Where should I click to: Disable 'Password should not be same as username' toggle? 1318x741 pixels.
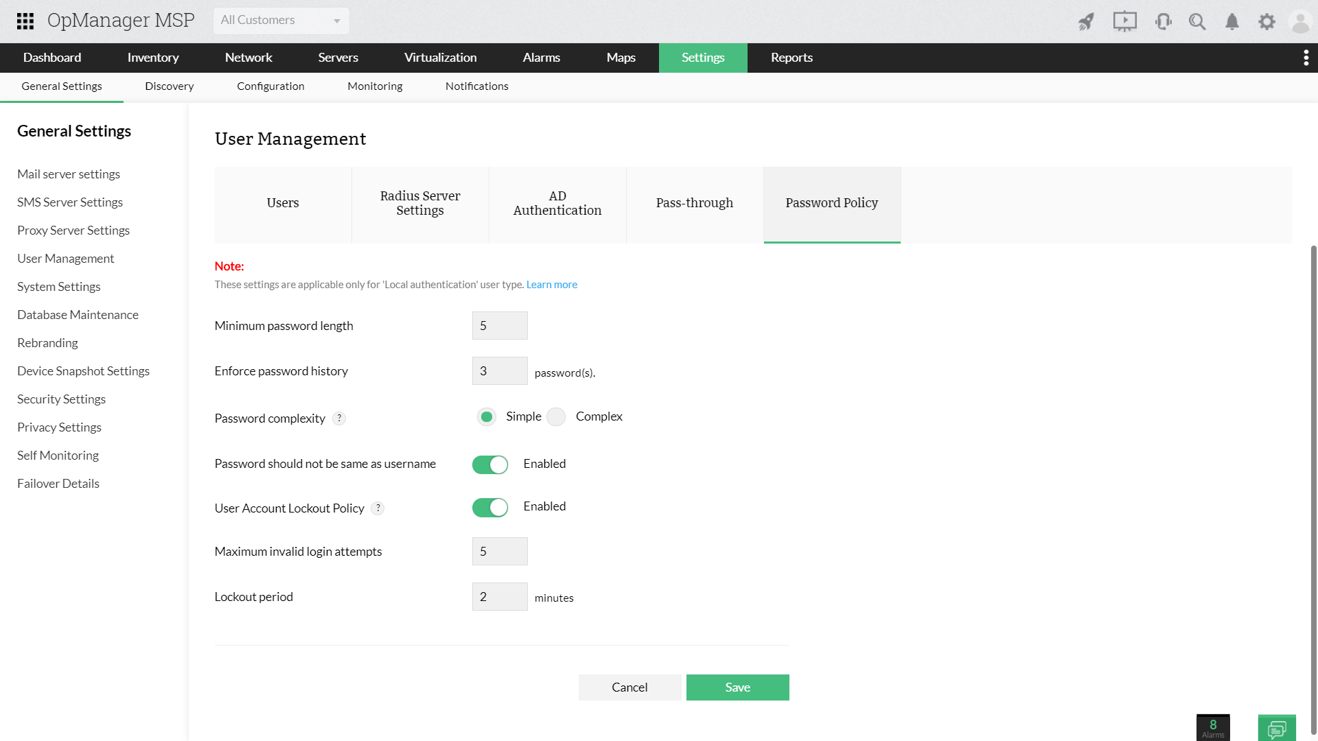490,464
